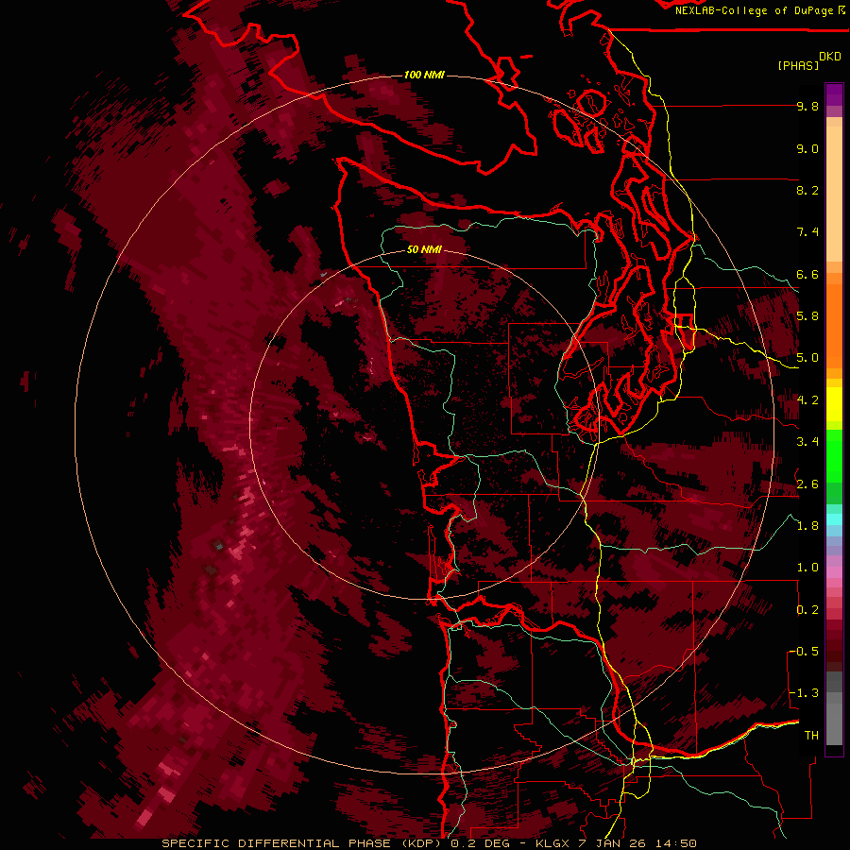This screenshot has height=850, width=850.
Task: Click the 3.4 scale value
Action: [x=807, y=442]
